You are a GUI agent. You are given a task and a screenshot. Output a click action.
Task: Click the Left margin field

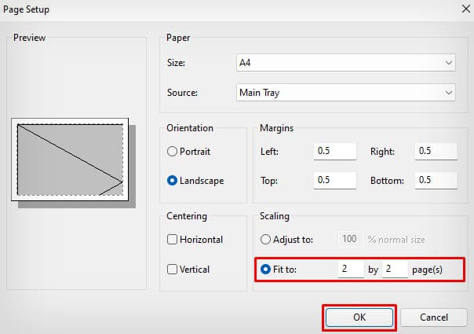pyautogui.click(x=335, y=151)
